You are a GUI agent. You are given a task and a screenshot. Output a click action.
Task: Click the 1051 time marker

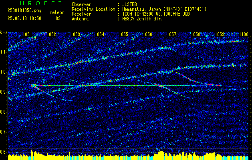[27, 34]
